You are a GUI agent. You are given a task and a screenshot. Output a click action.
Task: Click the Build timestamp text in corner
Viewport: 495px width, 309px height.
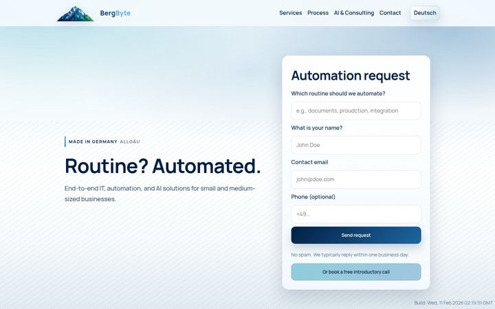click(453, 303)
